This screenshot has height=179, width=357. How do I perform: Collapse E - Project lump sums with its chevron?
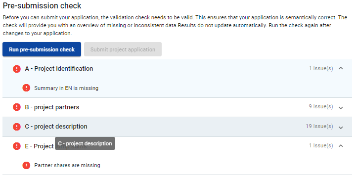[341, 146]
